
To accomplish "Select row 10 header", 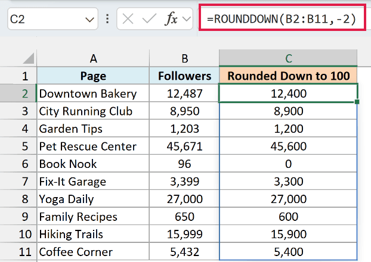I will (x=18, y=234).
